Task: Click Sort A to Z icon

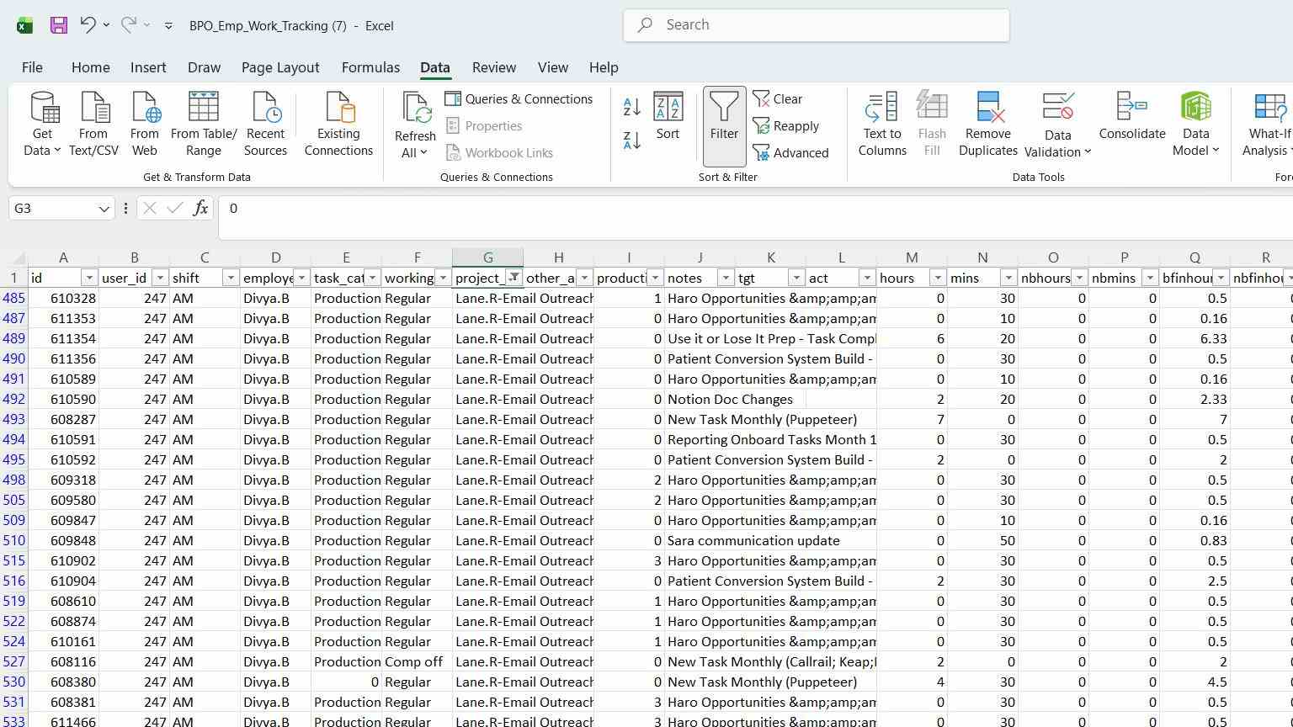Action: click(x=632, y=107)
